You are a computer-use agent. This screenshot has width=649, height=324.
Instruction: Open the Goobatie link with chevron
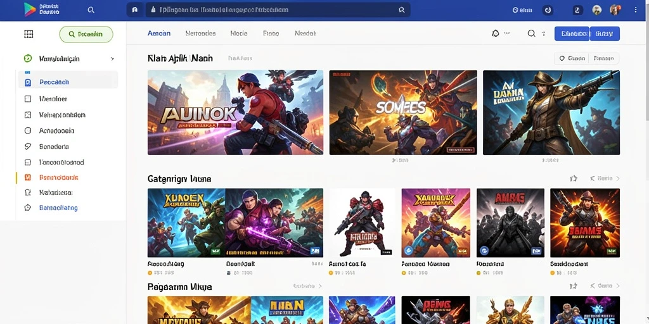(x=307, y=286)
